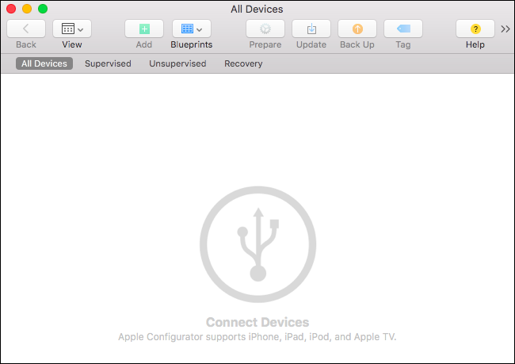515x364 pixels.
Task: Open the View mode dropdown
Action: point(72,29)
